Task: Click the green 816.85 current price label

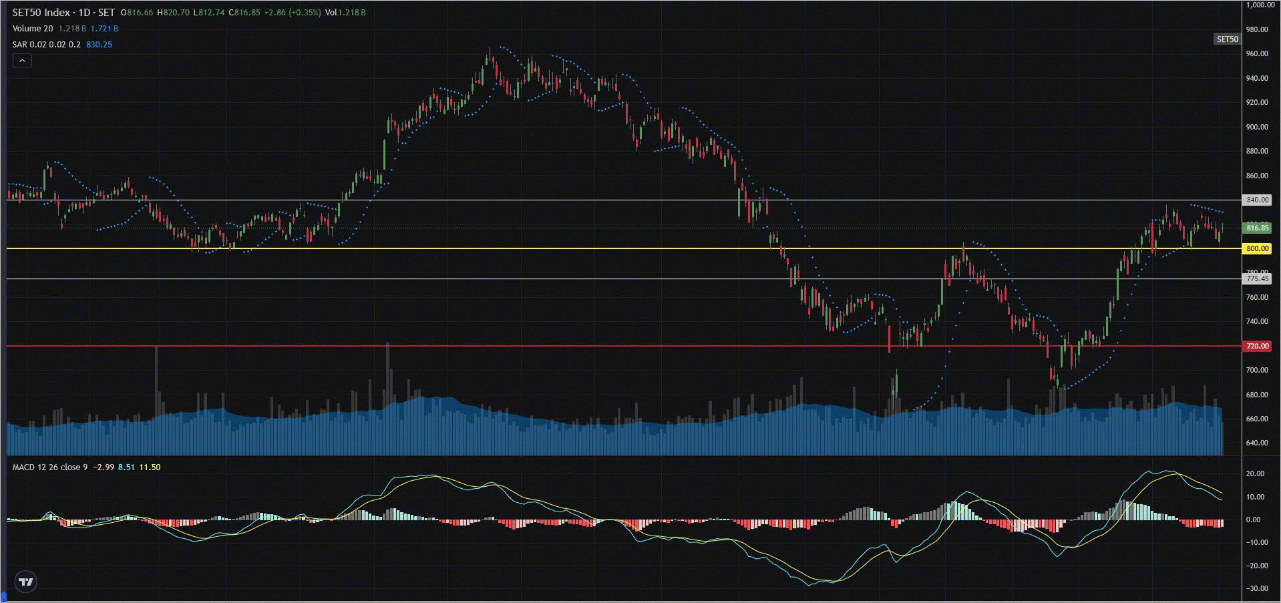Action: pos(1258,228)
